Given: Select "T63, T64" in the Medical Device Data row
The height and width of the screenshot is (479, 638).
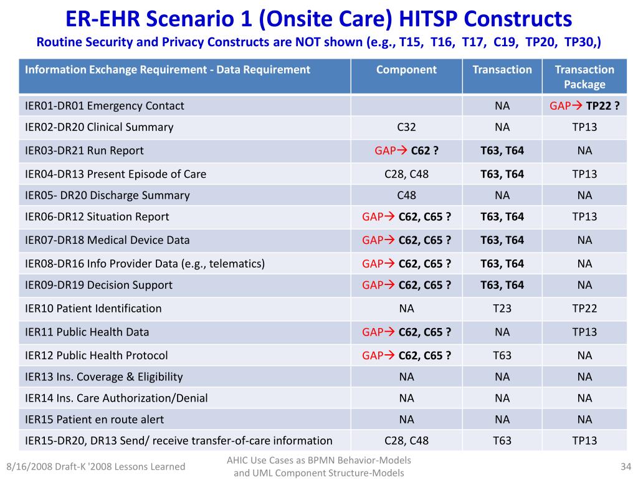Looking at the screenshot, I should coord(502,240).
